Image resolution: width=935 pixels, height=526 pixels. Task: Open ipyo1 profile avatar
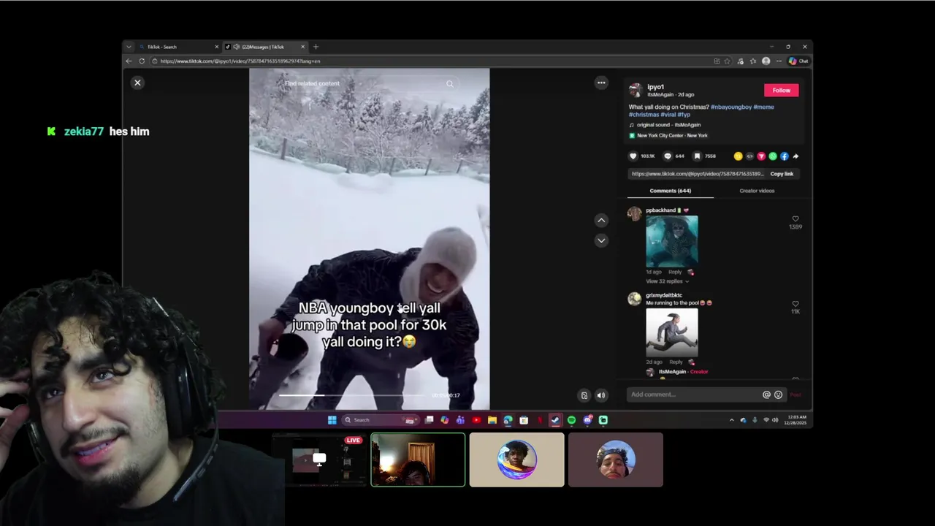(636, 90)
